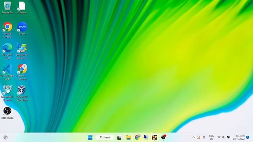
Task: Select the OBS Studio desktop shortcut
Action: tap(7, 113)
